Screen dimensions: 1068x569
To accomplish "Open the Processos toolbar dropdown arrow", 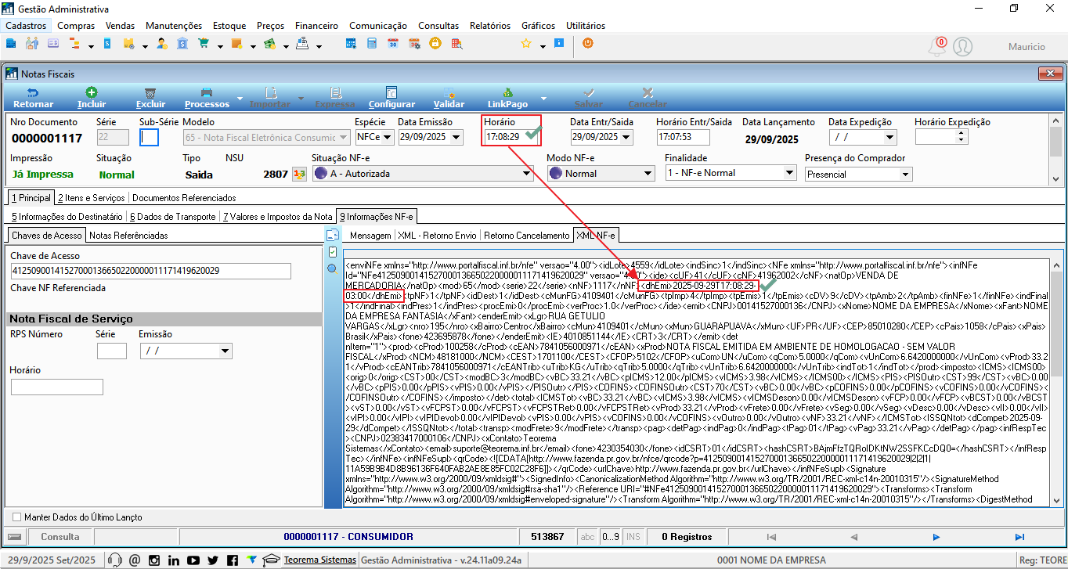I will 239,99.
